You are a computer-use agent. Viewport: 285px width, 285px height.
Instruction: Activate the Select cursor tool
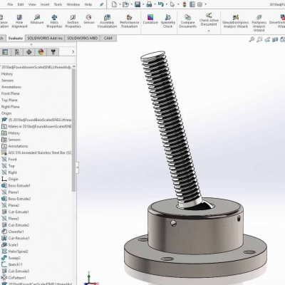click(172, 4)
